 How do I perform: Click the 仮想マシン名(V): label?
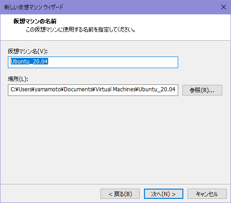point(28,51)
